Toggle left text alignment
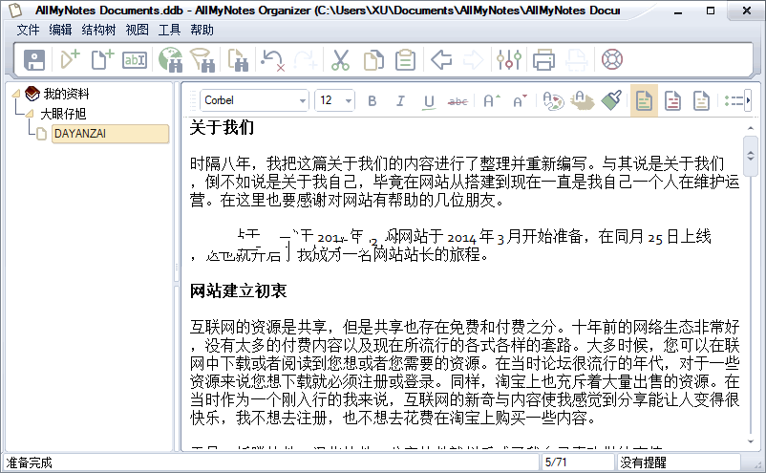This screenshot has height=473, width=766. [x=644, y=100]
